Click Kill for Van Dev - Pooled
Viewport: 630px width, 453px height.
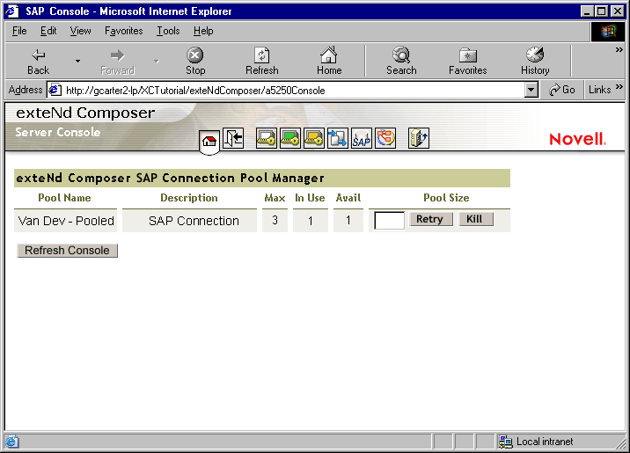[x=476, y=219]
